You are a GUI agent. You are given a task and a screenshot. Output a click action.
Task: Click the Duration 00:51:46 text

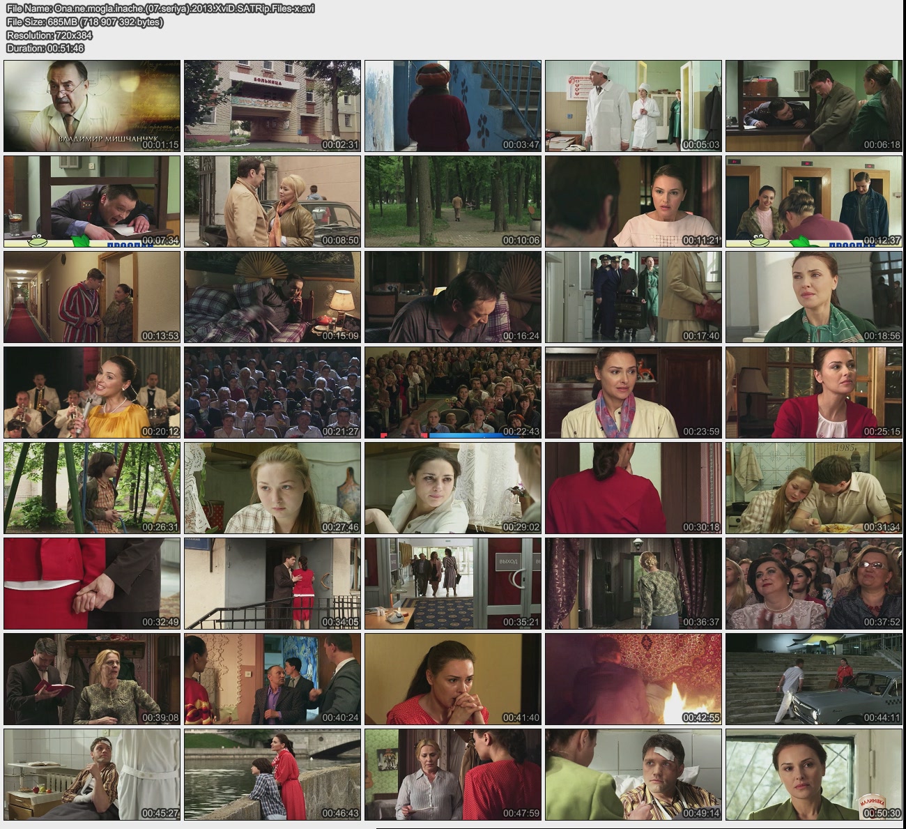pos(45,48)
